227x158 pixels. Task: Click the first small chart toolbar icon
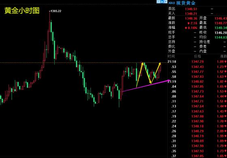tap(158, 2)
